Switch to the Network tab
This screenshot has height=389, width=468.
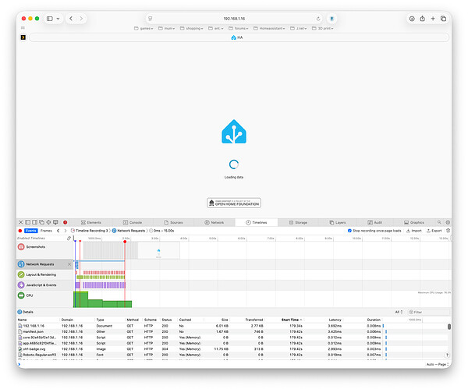(x=214, y=222)
